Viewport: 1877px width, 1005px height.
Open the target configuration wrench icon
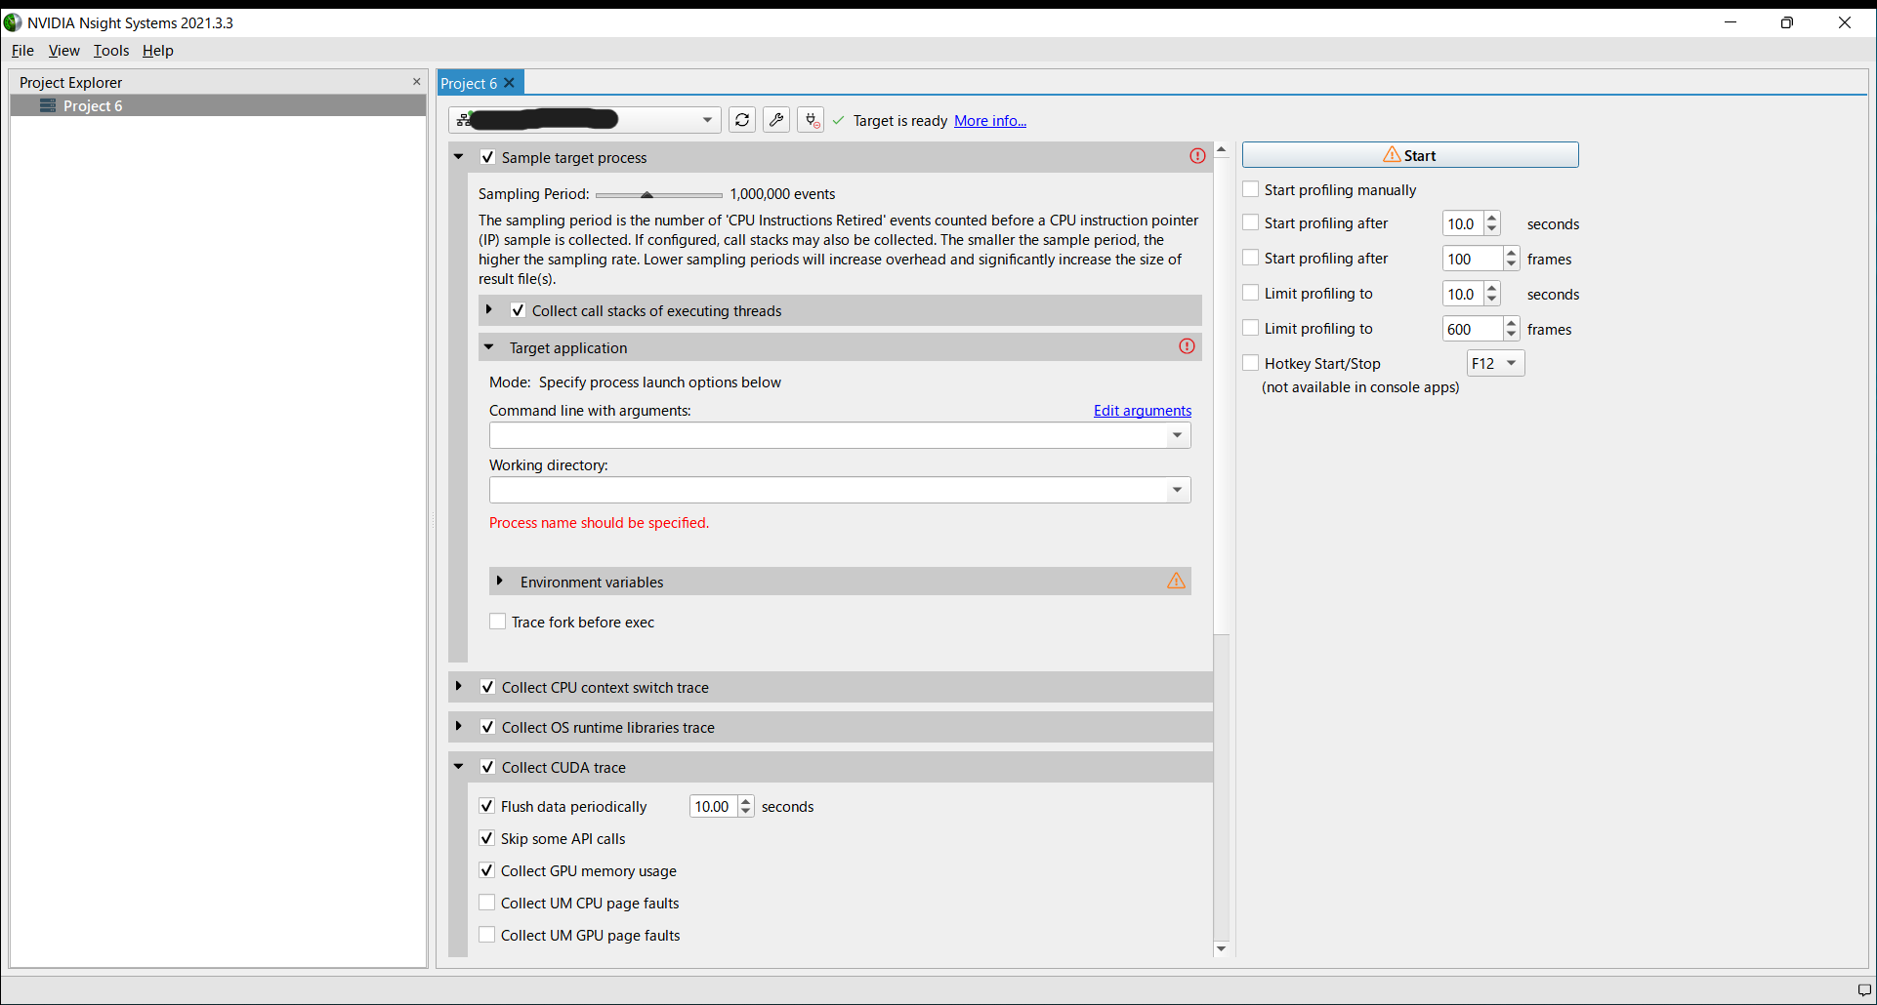(776, 120)
